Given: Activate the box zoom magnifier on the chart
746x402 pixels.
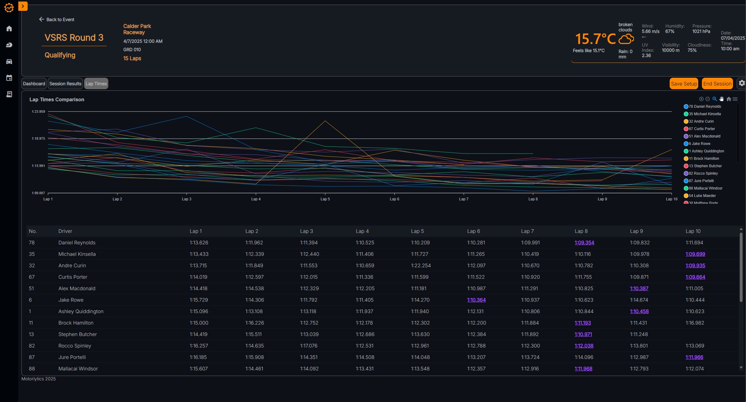Looking at the screenshot, I should (x=715, y=99).
